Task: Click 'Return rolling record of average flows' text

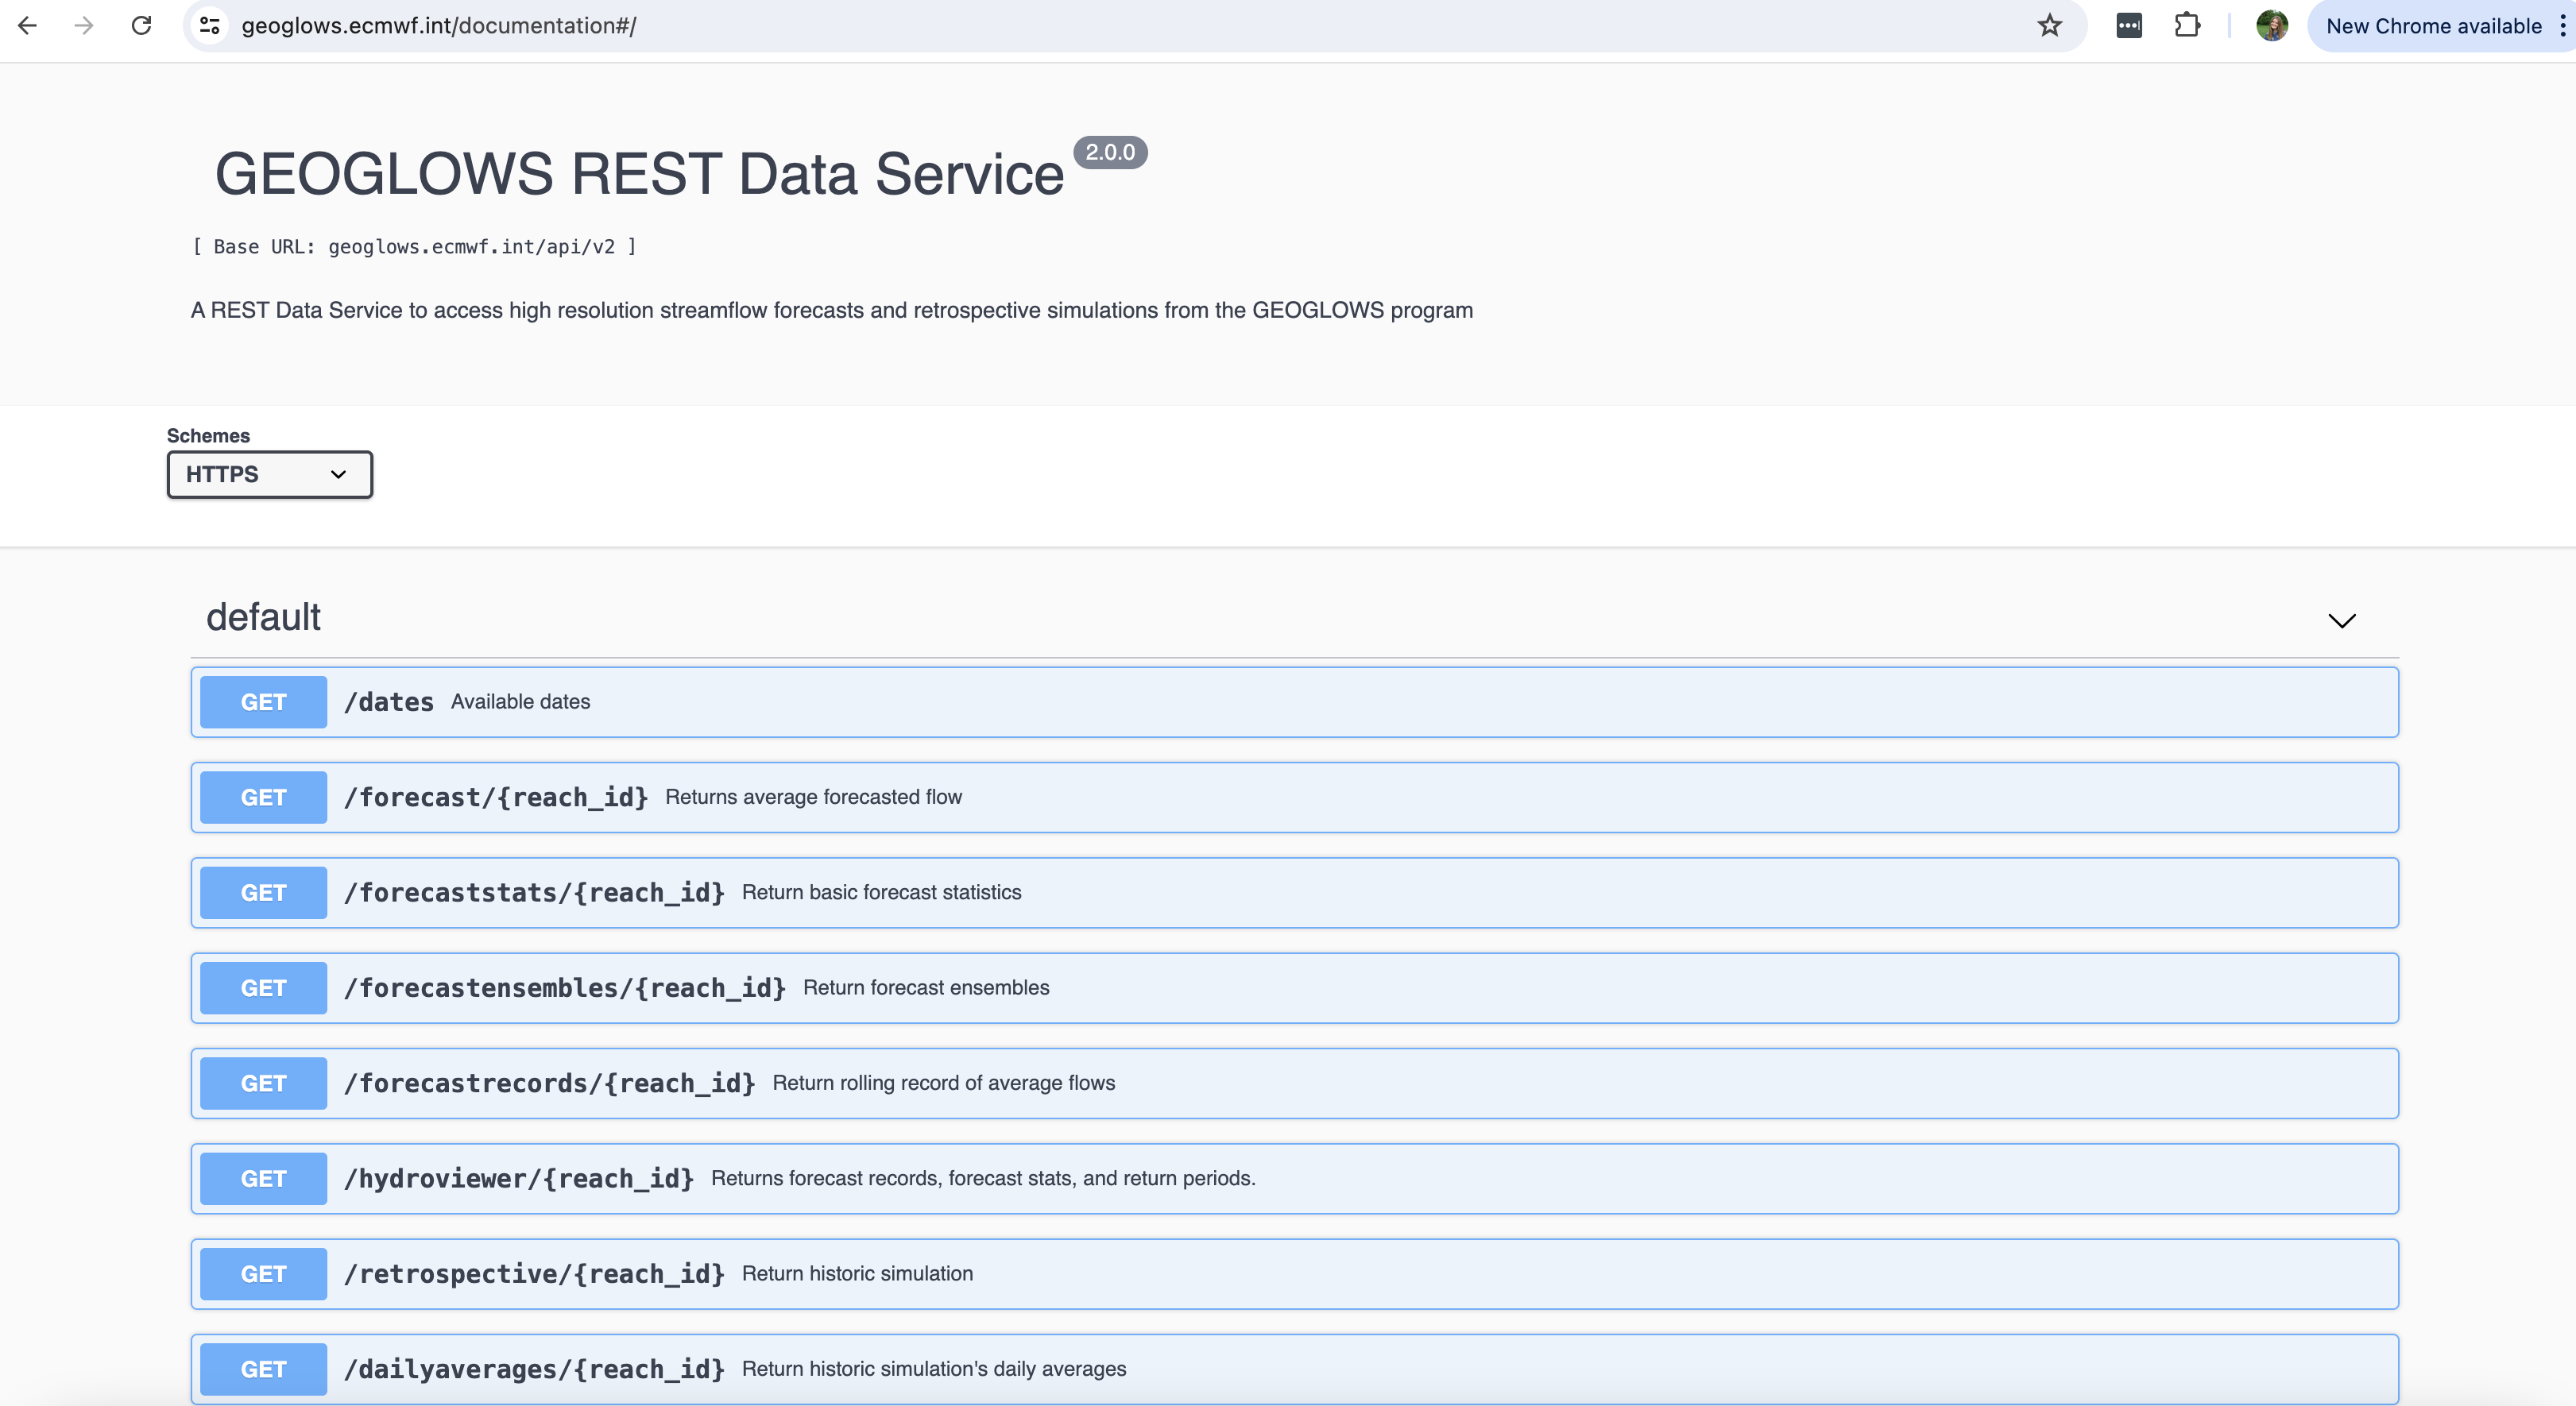Action: (943, 1083)
